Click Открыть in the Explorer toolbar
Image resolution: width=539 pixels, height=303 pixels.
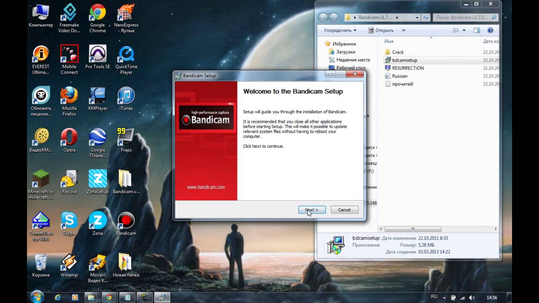tap(381, 30)
